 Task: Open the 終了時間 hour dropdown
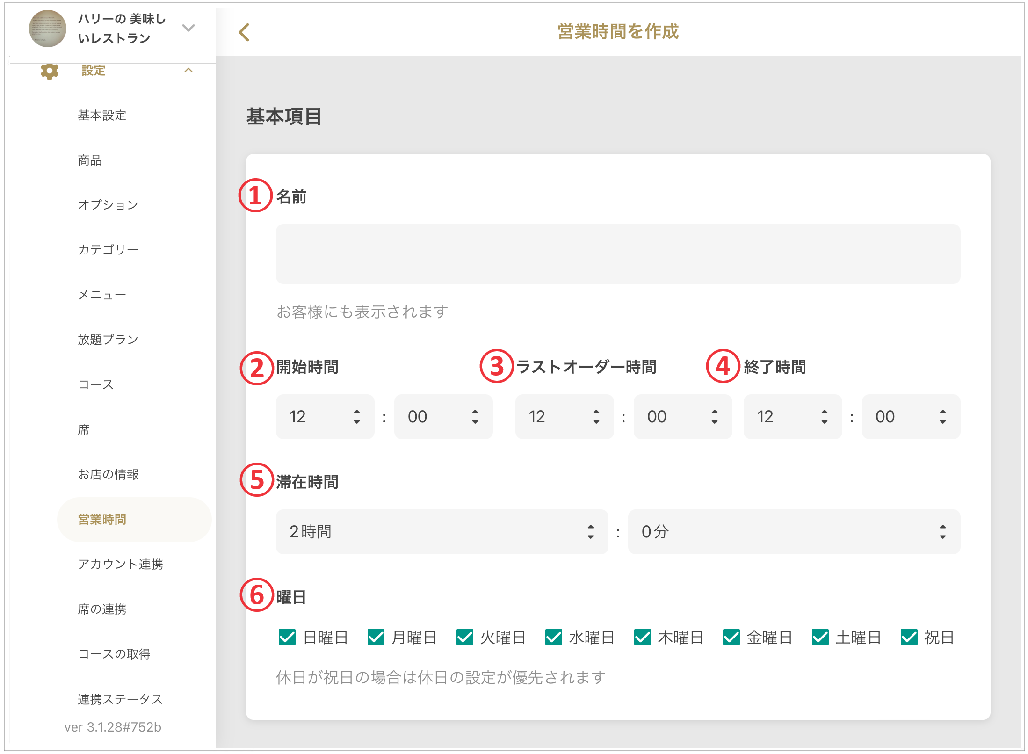click(x=792, y=416)
